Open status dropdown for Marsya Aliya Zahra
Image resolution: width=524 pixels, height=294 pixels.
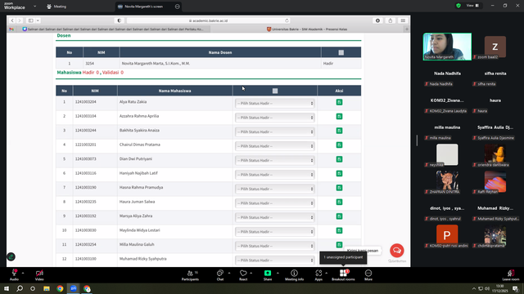pyautogui.click(x=275, y=217)
